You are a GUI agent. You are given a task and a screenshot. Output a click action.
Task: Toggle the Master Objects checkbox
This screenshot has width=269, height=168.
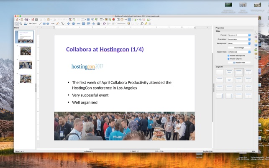228,59
